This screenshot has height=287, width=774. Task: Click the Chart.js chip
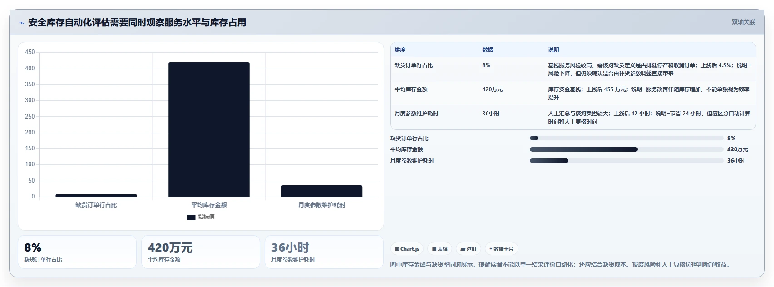407,249
